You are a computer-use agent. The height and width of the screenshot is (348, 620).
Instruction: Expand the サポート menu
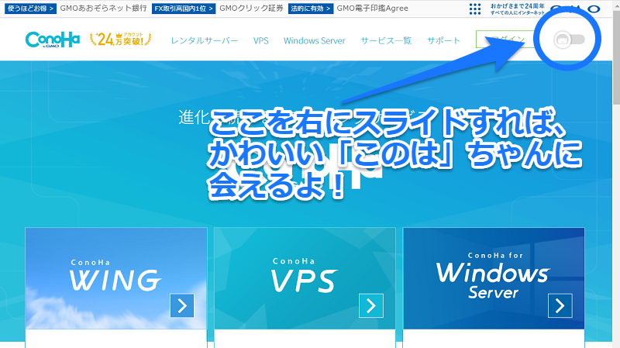pyautogui.click(x=443, y=40)
